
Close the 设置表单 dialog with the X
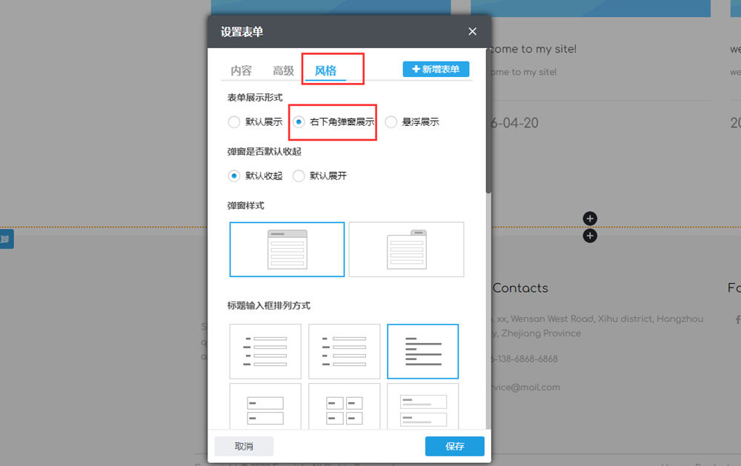(472, 31)
